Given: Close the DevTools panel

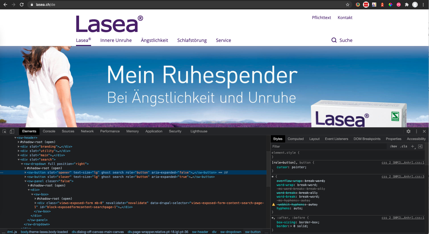Looking at the screenshot, I should click(x=424, y=131).
